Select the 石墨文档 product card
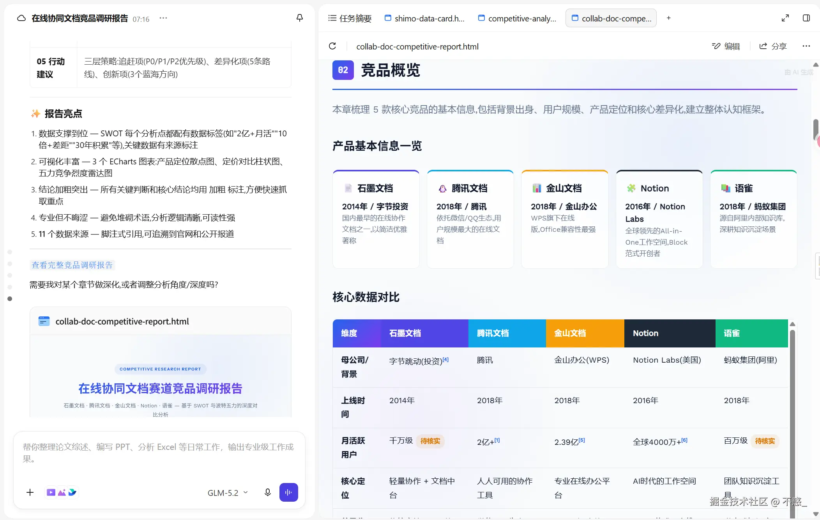This screenshot has width=820, height=520. [x=376, y=219]
